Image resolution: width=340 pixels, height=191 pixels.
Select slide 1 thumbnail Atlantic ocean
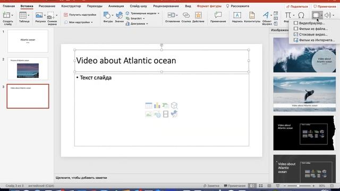click(28, 41)
